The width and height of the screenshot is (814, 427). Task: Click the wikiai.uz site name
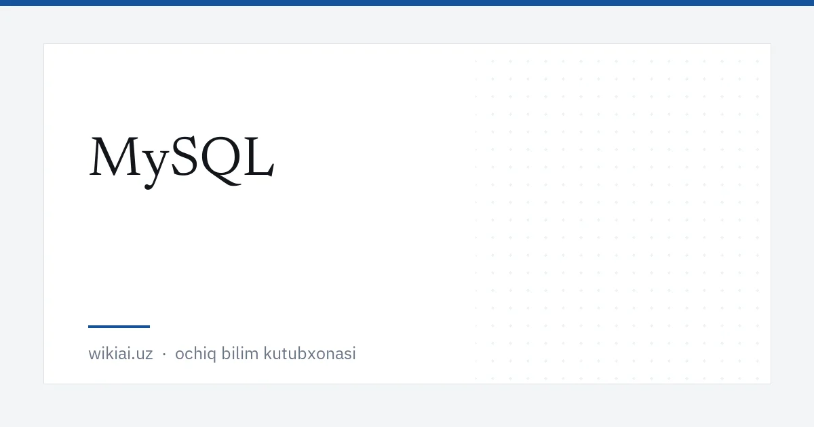click(121, 354)
